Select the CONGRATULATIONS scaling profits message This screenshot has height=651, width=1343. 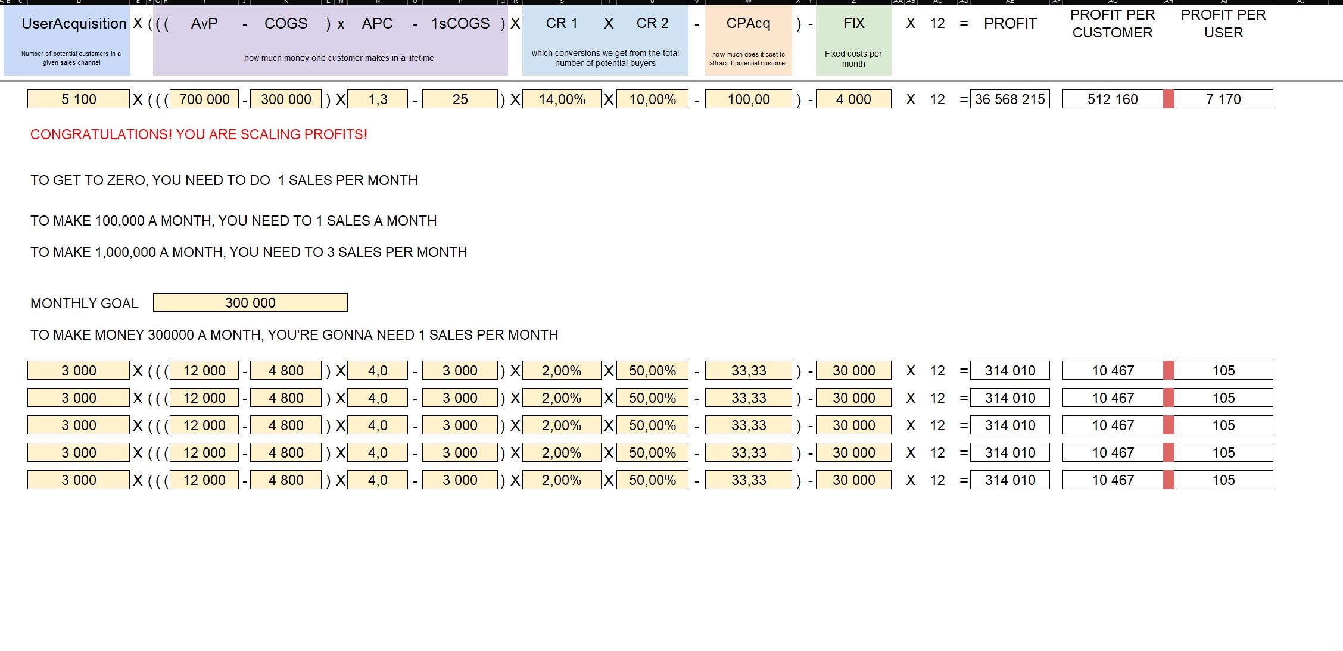point(198,134)
